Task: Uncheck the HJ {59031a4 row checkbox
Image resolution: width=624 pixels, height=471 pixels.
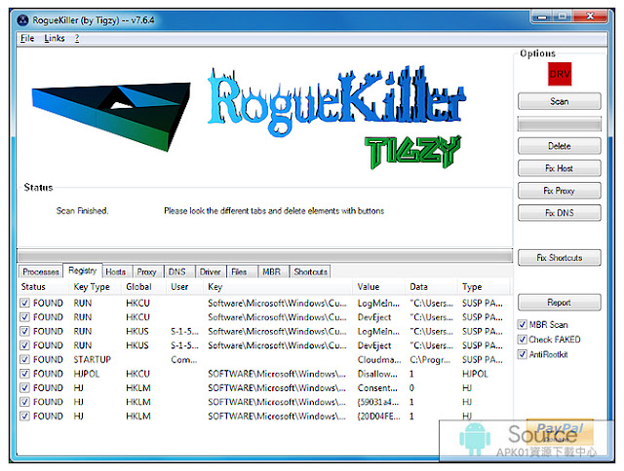Action: point(24,402)
